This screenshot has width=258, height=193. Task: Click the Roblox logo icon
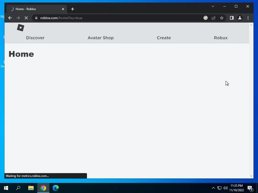point(21,28)
